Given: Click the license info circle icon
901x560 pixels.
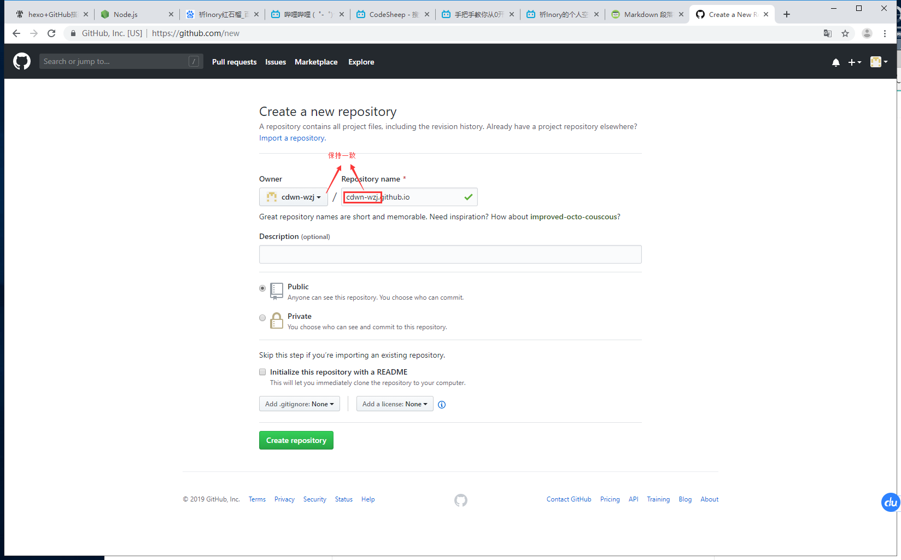Looking at the screenshot, I should pos(441,404).
